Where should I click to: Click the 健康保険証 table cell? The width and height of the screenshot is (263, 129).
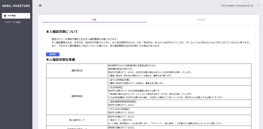(77, 96)
